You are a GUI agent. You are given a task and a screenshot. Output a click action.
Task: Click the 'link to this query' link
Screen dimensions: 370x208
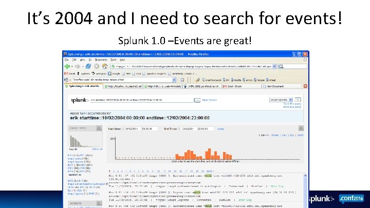point(292,107)
